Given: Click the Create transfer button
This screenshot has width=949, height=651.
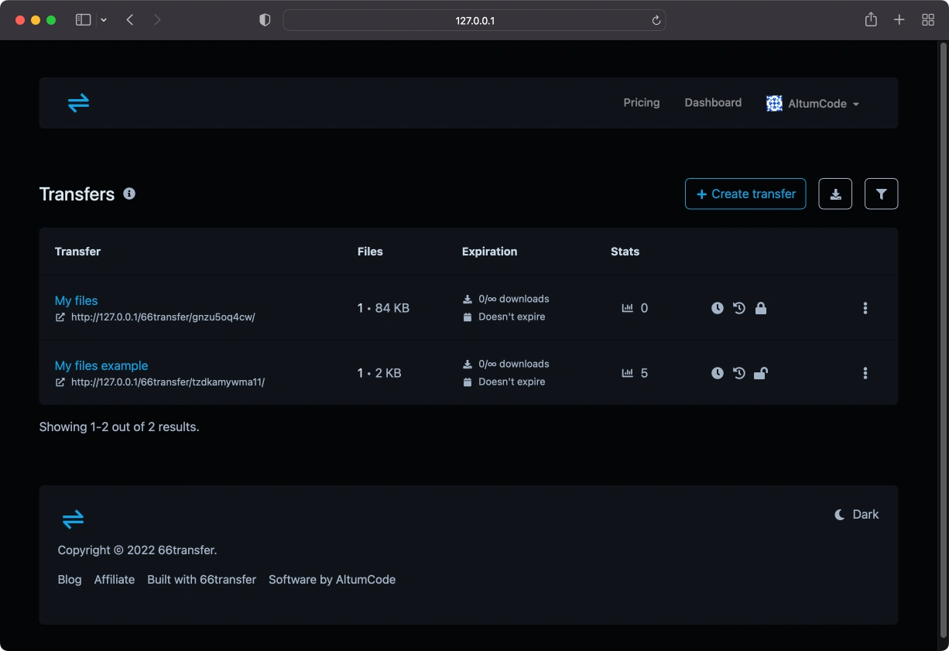Looking at the screenshot, I should click(745, 194).
